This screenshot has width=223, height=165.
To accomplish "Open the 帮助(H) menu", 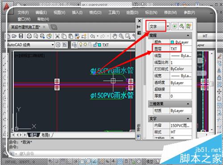I will click(x=43, y=19).
